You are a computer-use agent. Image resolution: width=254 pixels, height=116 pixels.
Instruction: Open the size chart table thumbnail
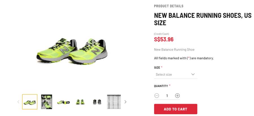click(x=114, y=102)
